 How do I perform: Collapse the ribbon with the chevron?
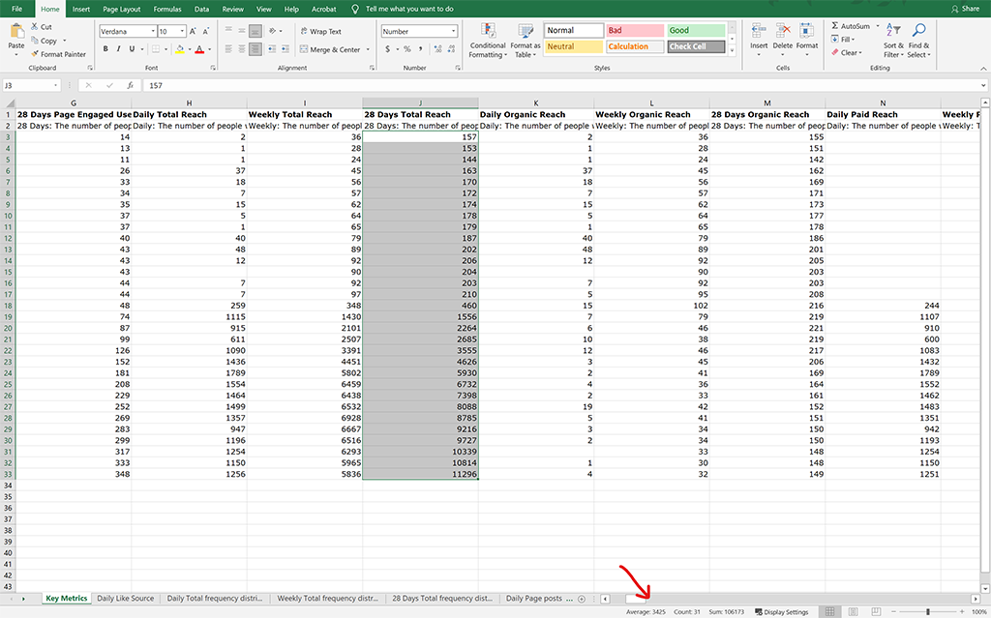tap(983, 68)
